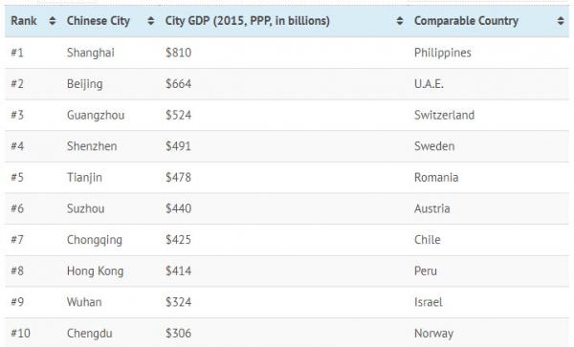
Task: Select the Chongqing city name
Action: [x=95, y=240]
